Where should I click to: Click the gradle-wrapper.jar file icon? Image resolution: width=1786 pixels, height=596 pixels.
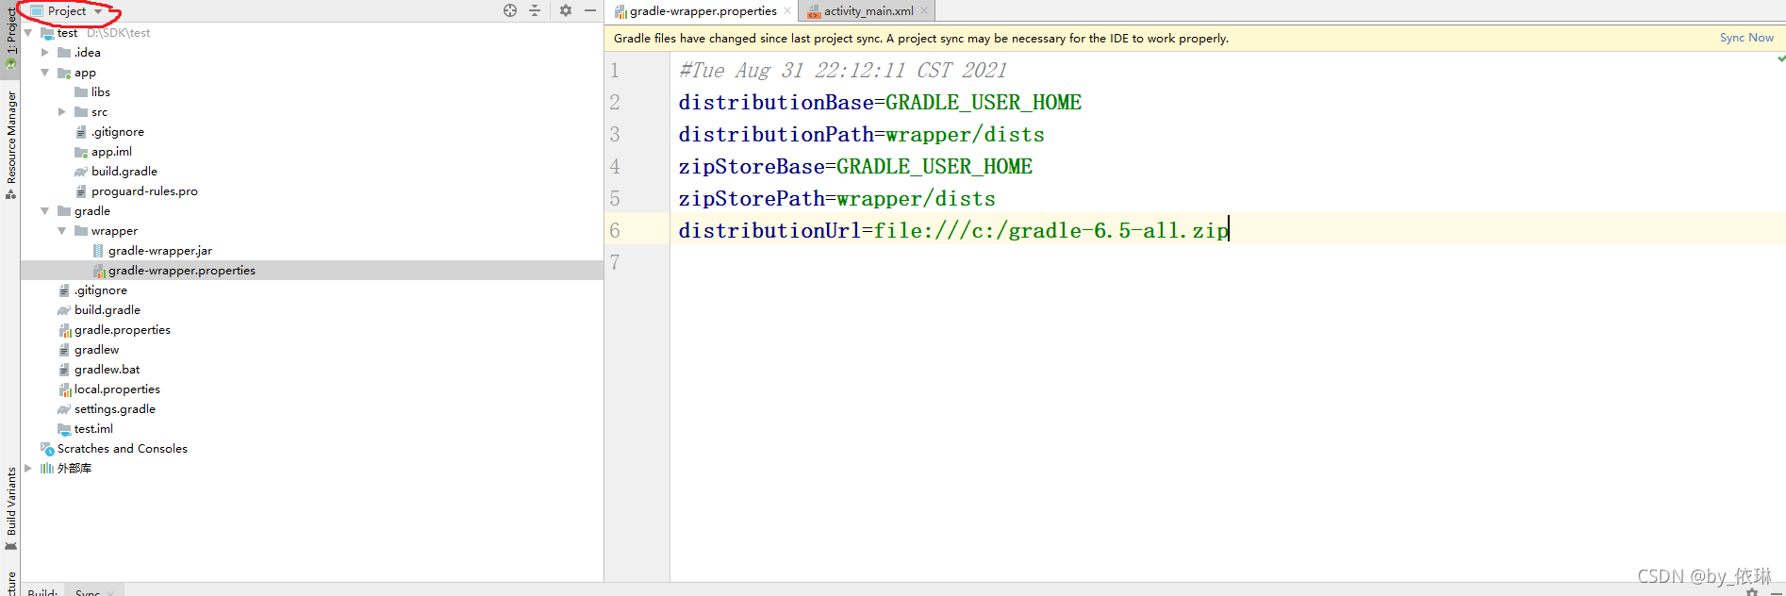click(x=98, y=251)
